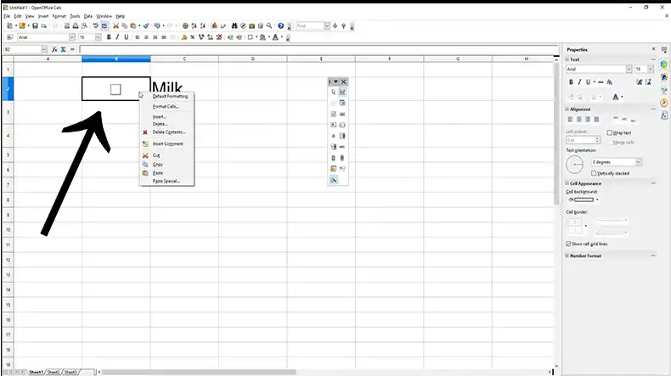Choose the Select pointer in Form Controls
This screenshot has height=376, width=671.
point(333,92)
